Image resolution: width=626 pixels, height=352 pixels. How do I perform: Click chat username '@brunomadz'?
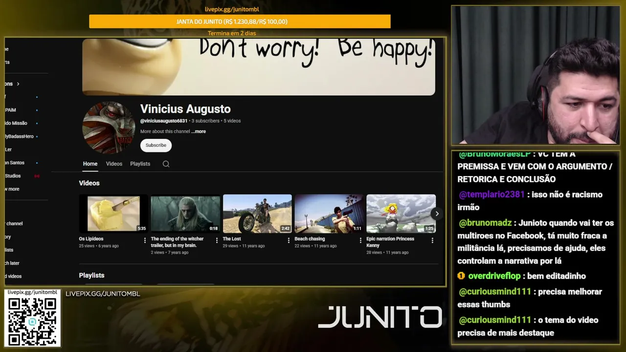click(x=485, y=223)
